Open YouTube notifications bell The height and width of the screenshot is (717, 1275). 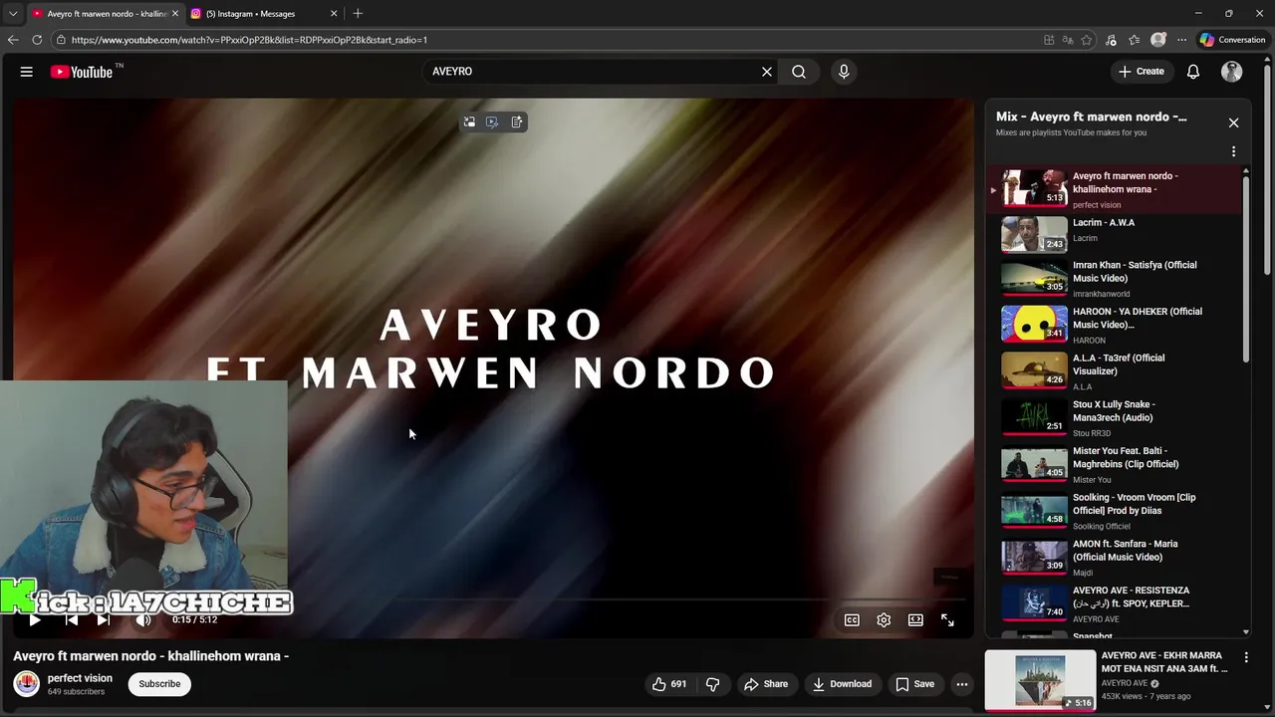click(x=1193, y=72)
